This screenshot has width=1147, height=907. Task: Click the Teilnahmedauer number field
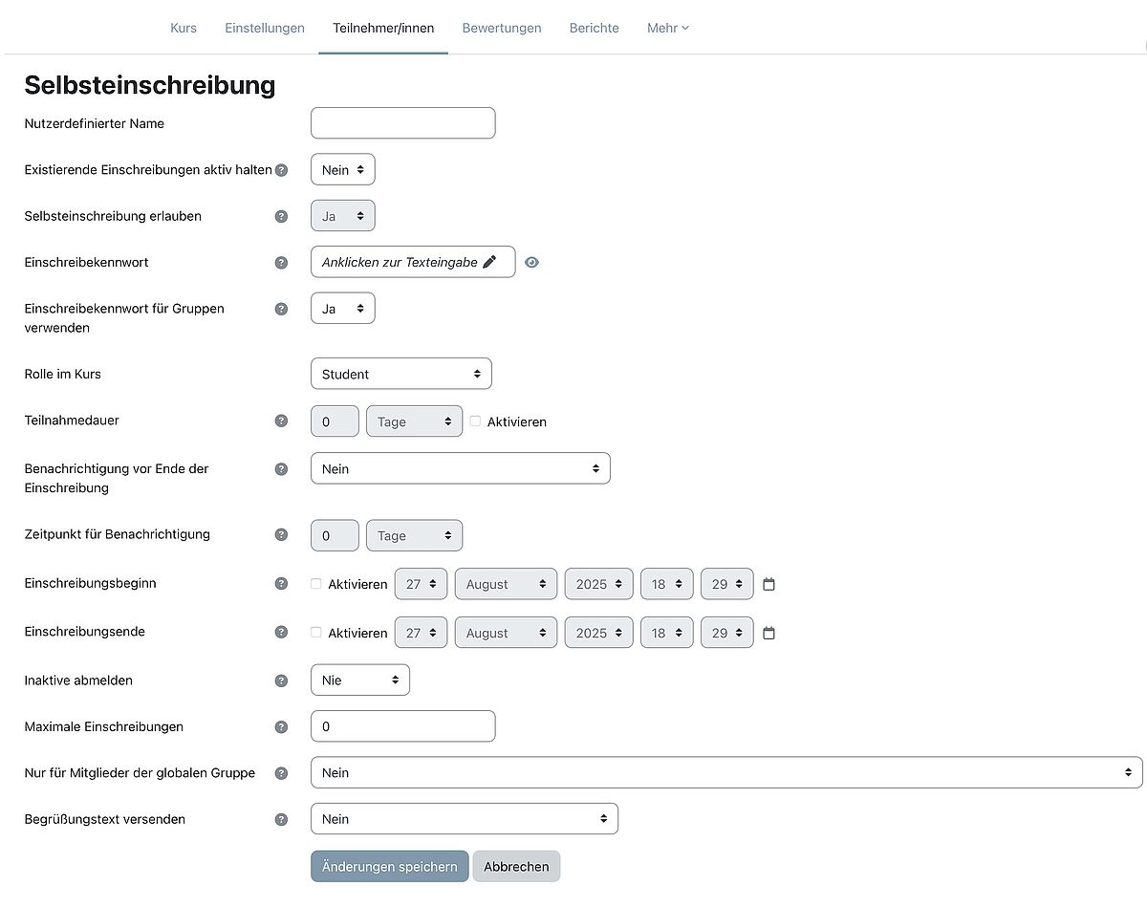335,421
